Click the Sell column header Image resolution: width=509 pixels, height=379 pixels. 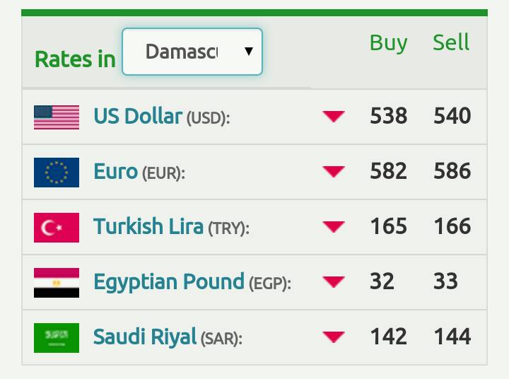[451, 42]
